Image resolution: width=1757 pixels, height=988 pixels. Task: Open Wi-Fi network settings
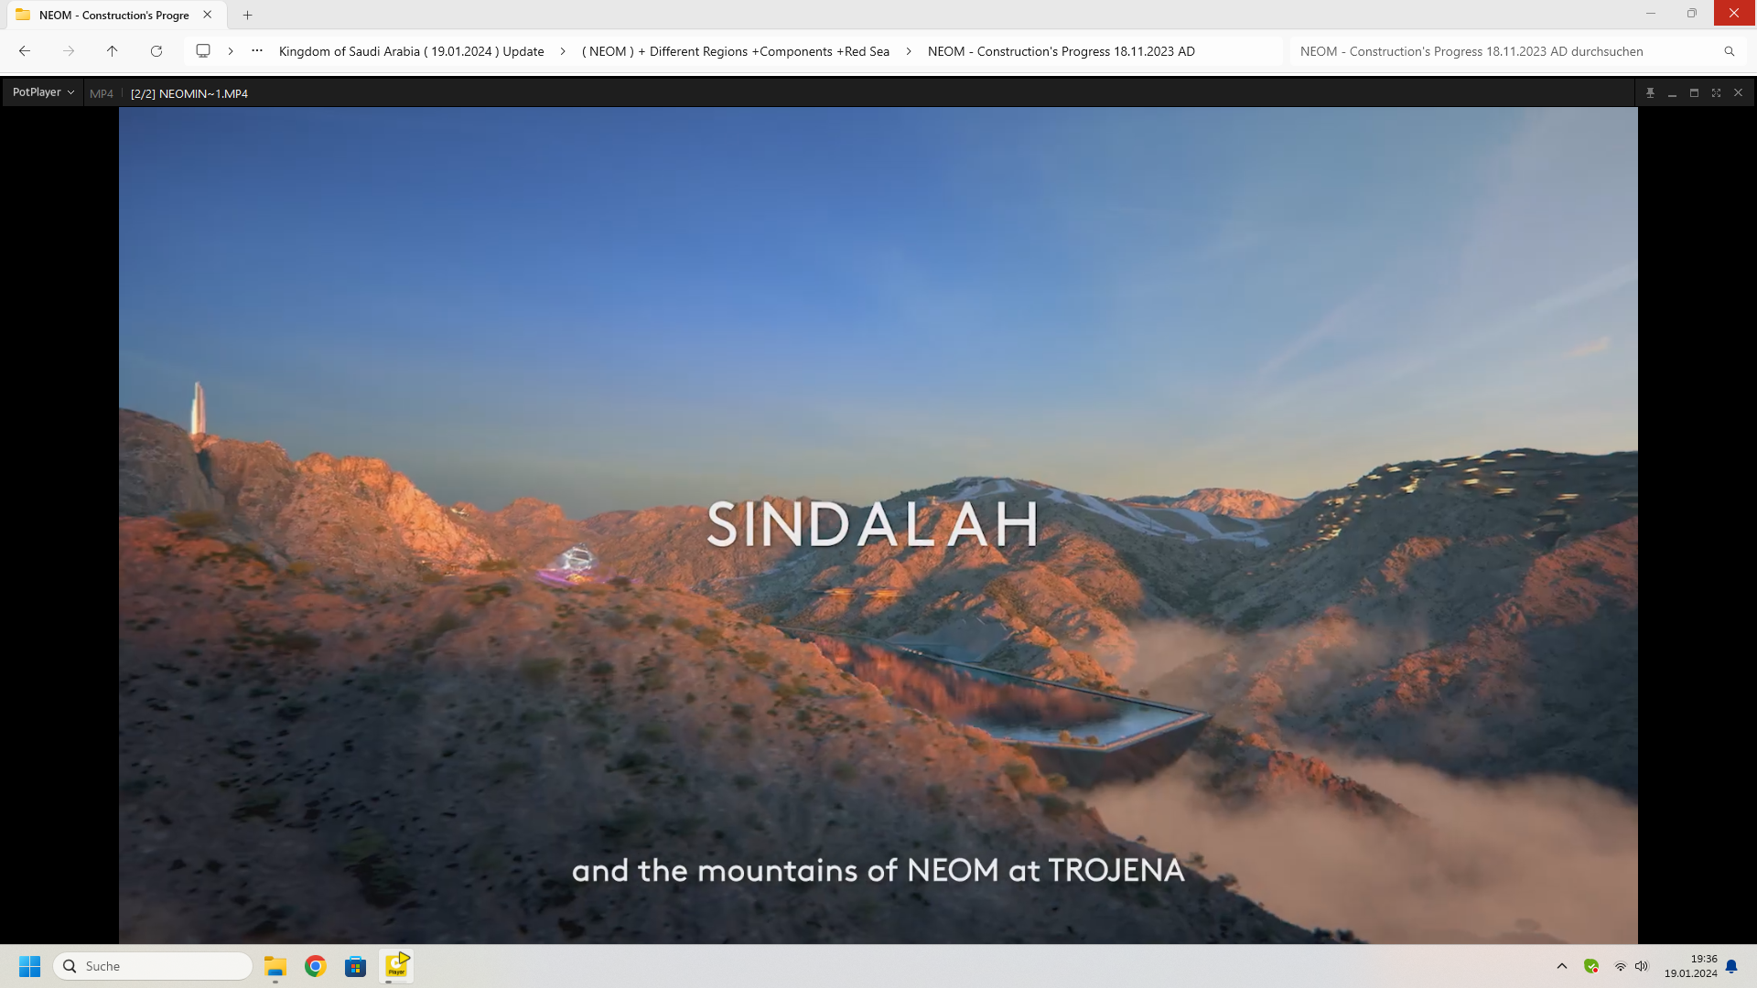[x=1620, y=966]
